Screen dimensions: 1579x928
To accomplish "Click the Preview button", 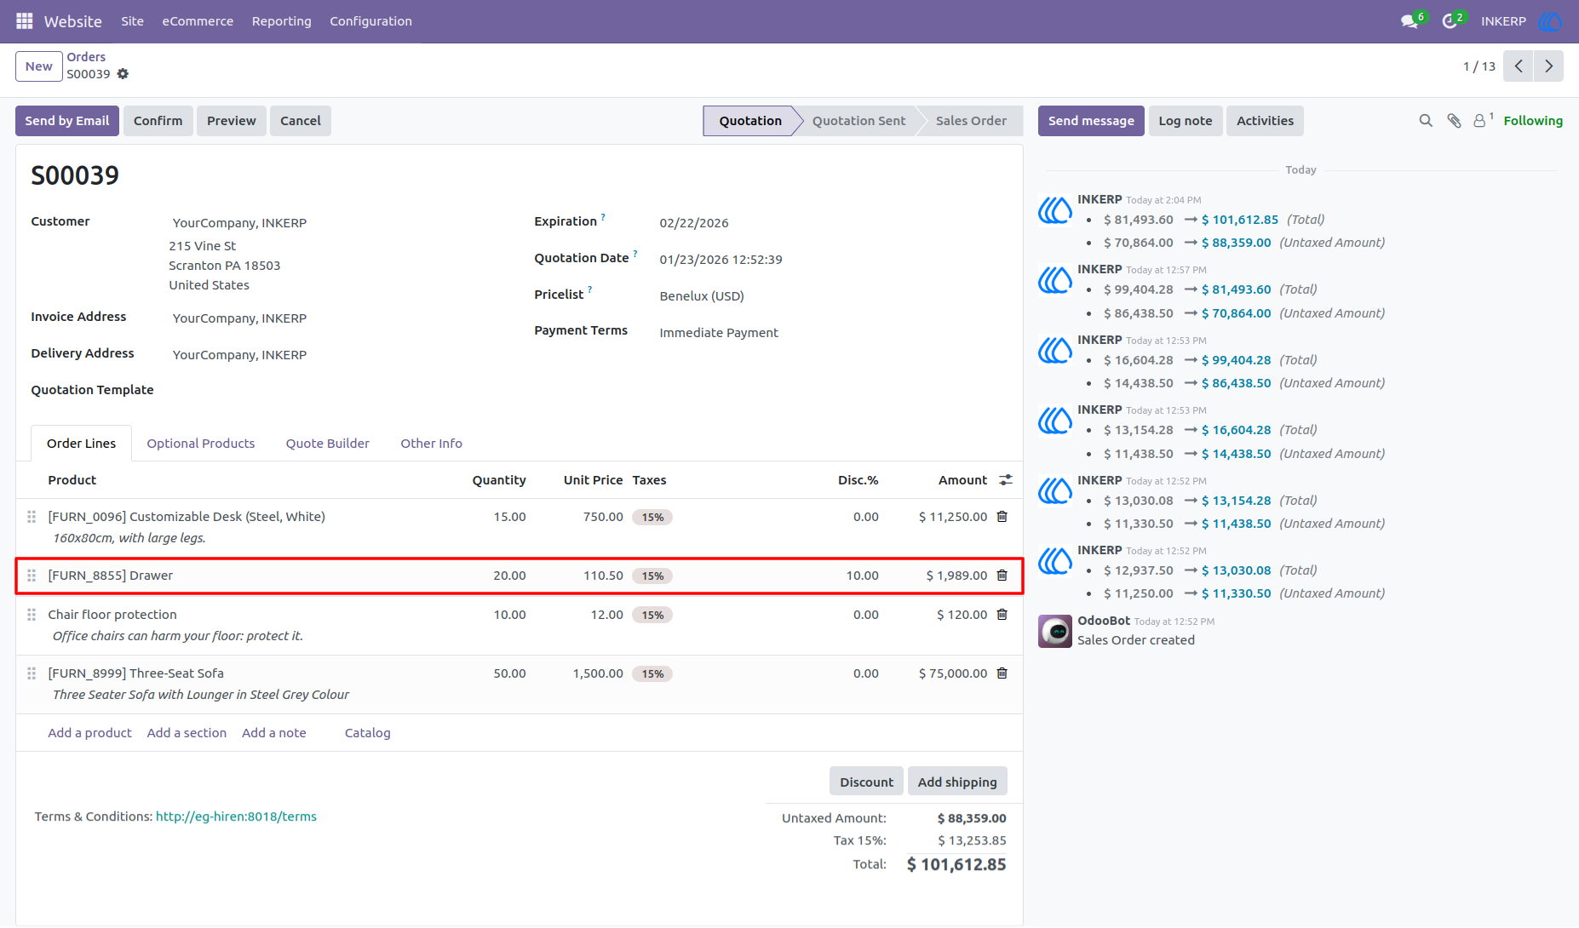I will point(232,121).
